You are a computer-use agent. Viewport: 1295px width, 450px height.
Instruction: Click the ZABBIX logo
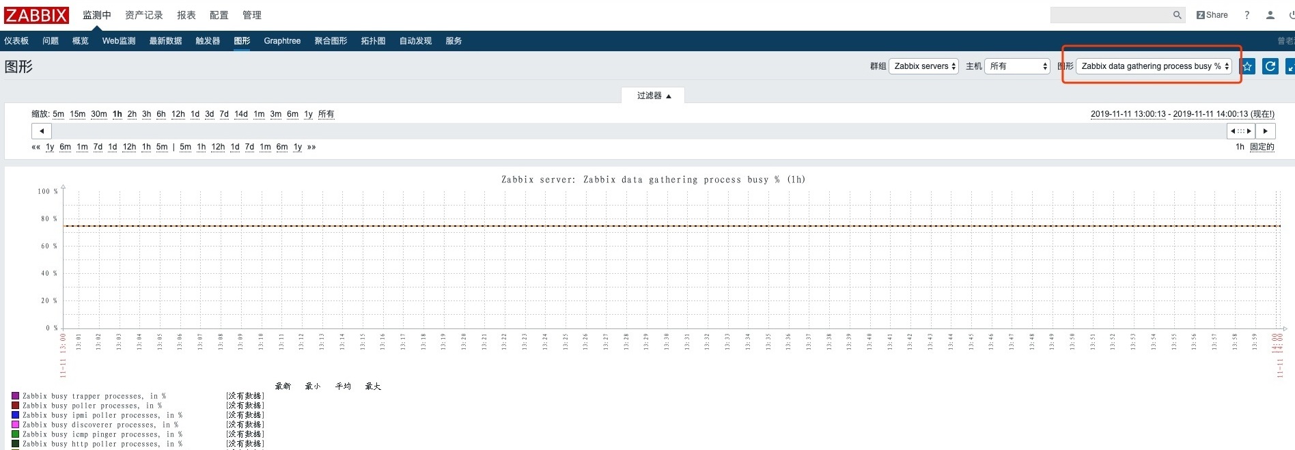37,15
